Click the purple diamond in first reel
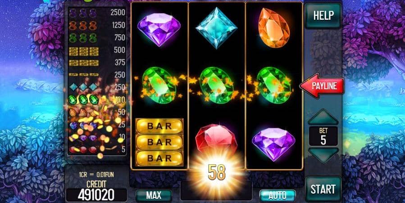The height and width of the screenshot is (203, 405). [x=159, y=29]
